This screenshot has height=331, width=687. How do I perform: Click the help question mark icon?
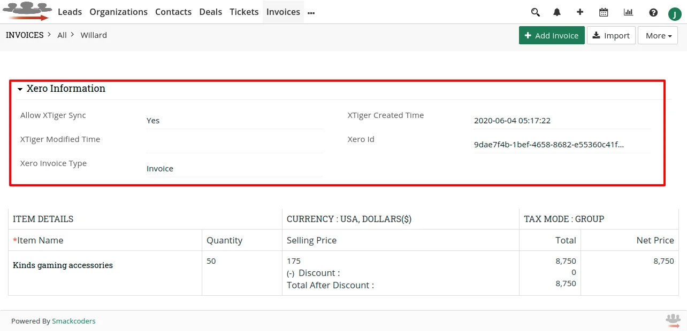point(653,12)
